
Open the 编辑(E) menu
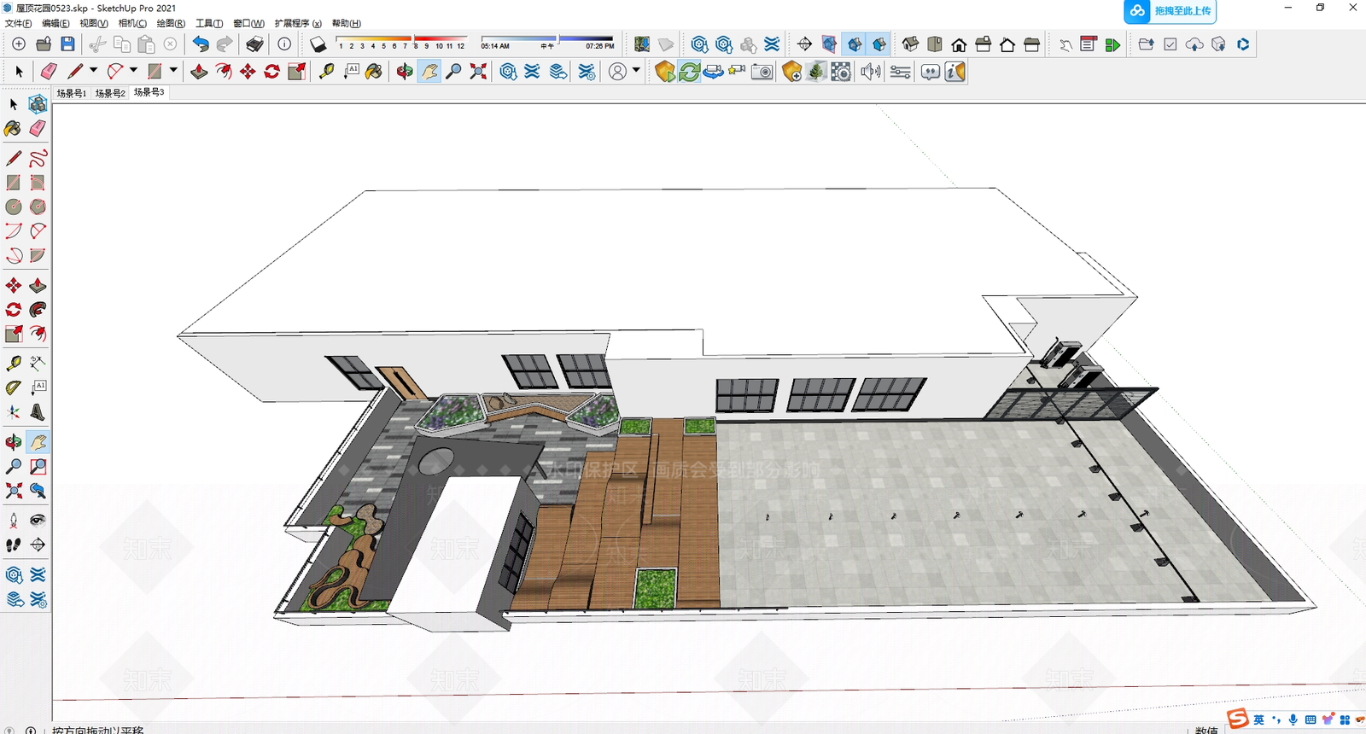(55, 23)
